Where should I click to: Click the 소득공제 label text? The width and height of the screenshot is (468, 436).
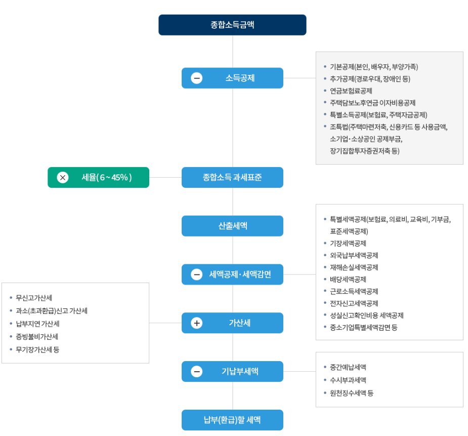pos(240,78)
